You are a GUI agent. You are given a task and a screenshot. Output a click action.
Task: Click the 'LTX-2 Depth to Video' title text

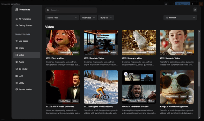click(x=94, y=58)
